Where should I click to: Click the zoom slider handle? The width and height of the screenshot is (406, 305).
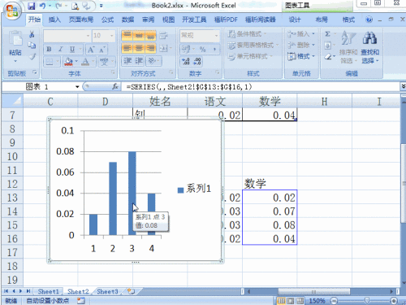(x=367, y=300)
